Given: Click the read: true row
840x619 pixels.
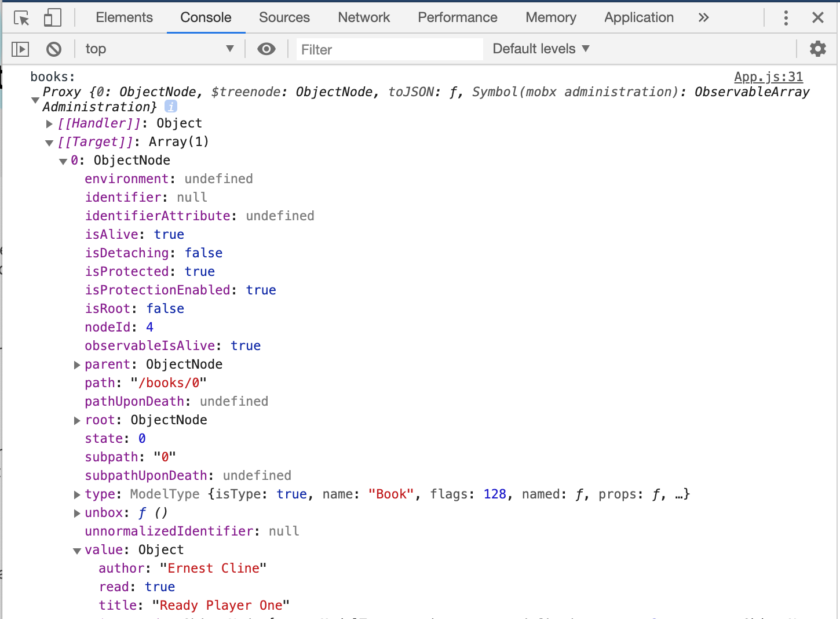Looking at the screenshot, I should click(137, 587).
